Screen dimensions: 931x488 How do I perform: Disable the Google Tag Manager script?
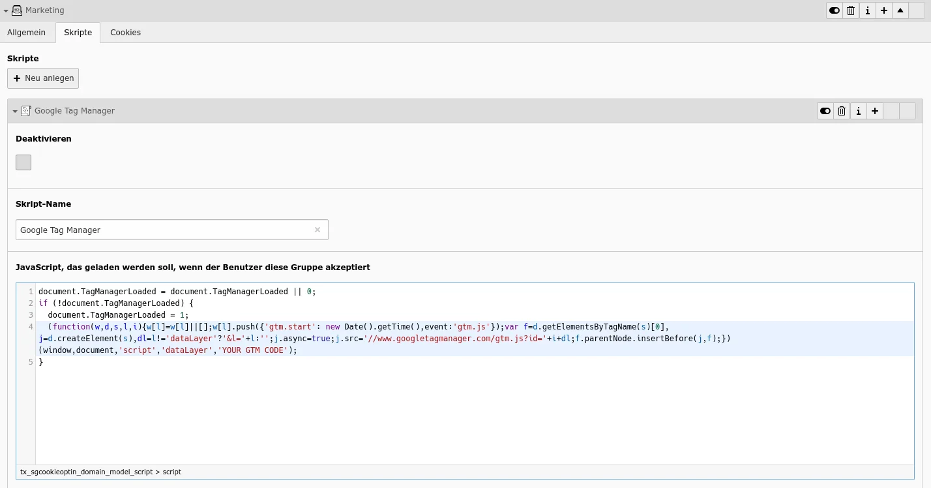pos(825,111)
